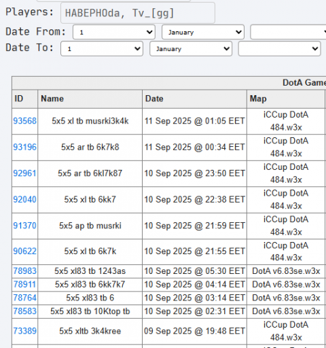Click map cell in game 93568 row

tap(286, 121)
